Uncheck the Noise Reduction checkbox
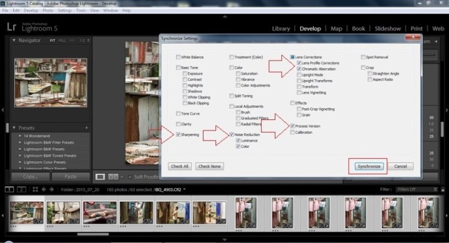449x243 pixels. (231, 134)
